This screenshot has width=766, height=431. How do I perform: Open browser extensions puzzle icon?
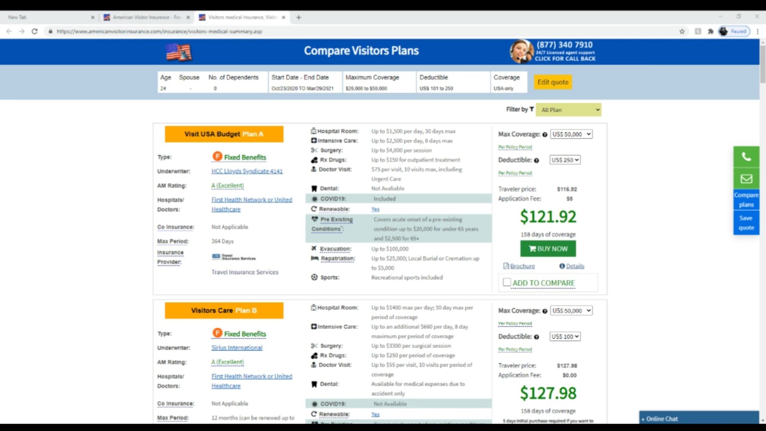tap(710, 31)
